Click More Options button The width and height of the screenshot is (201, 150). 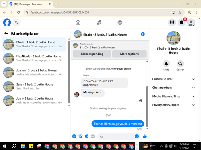click(129, 54)
